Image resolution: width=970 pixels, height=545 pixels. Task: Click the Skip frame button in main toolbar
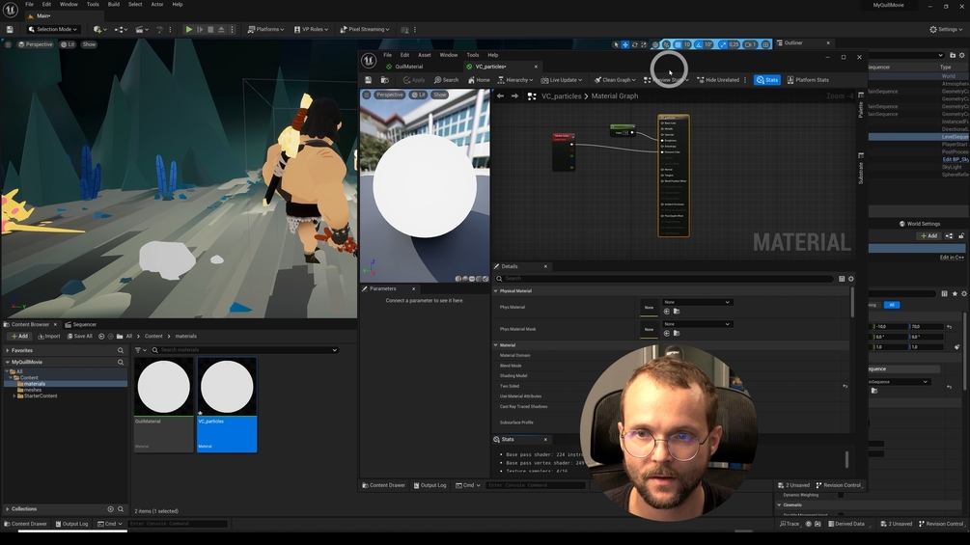click(x=200, y=29)
